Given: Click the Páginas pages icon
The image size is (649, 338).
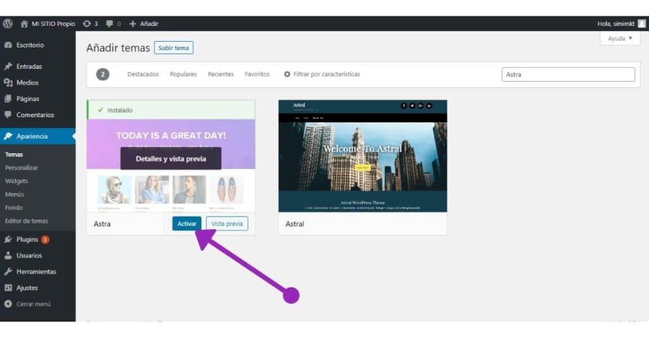Looking at the screenshot, I should tap(8, 99).
